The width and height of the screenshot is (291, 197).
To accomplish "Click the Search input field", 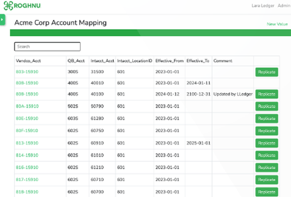I will (x=47, y=46).
